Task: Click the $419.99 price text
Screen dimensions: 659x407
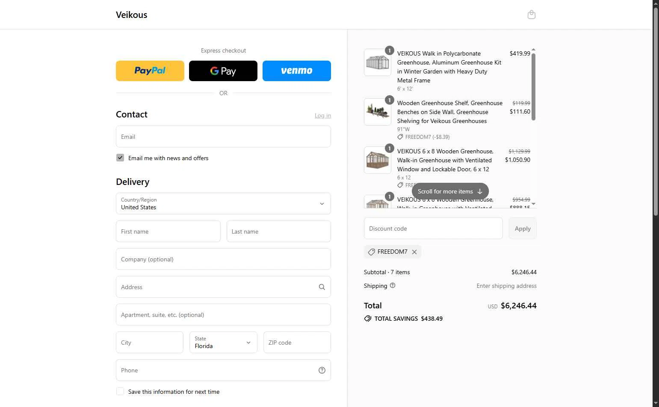Action: pos(520,53)
